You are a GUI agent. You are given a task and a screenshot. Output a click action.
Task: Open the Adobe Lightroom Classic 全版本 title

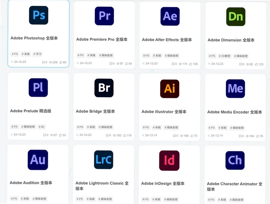coord(102,186)
